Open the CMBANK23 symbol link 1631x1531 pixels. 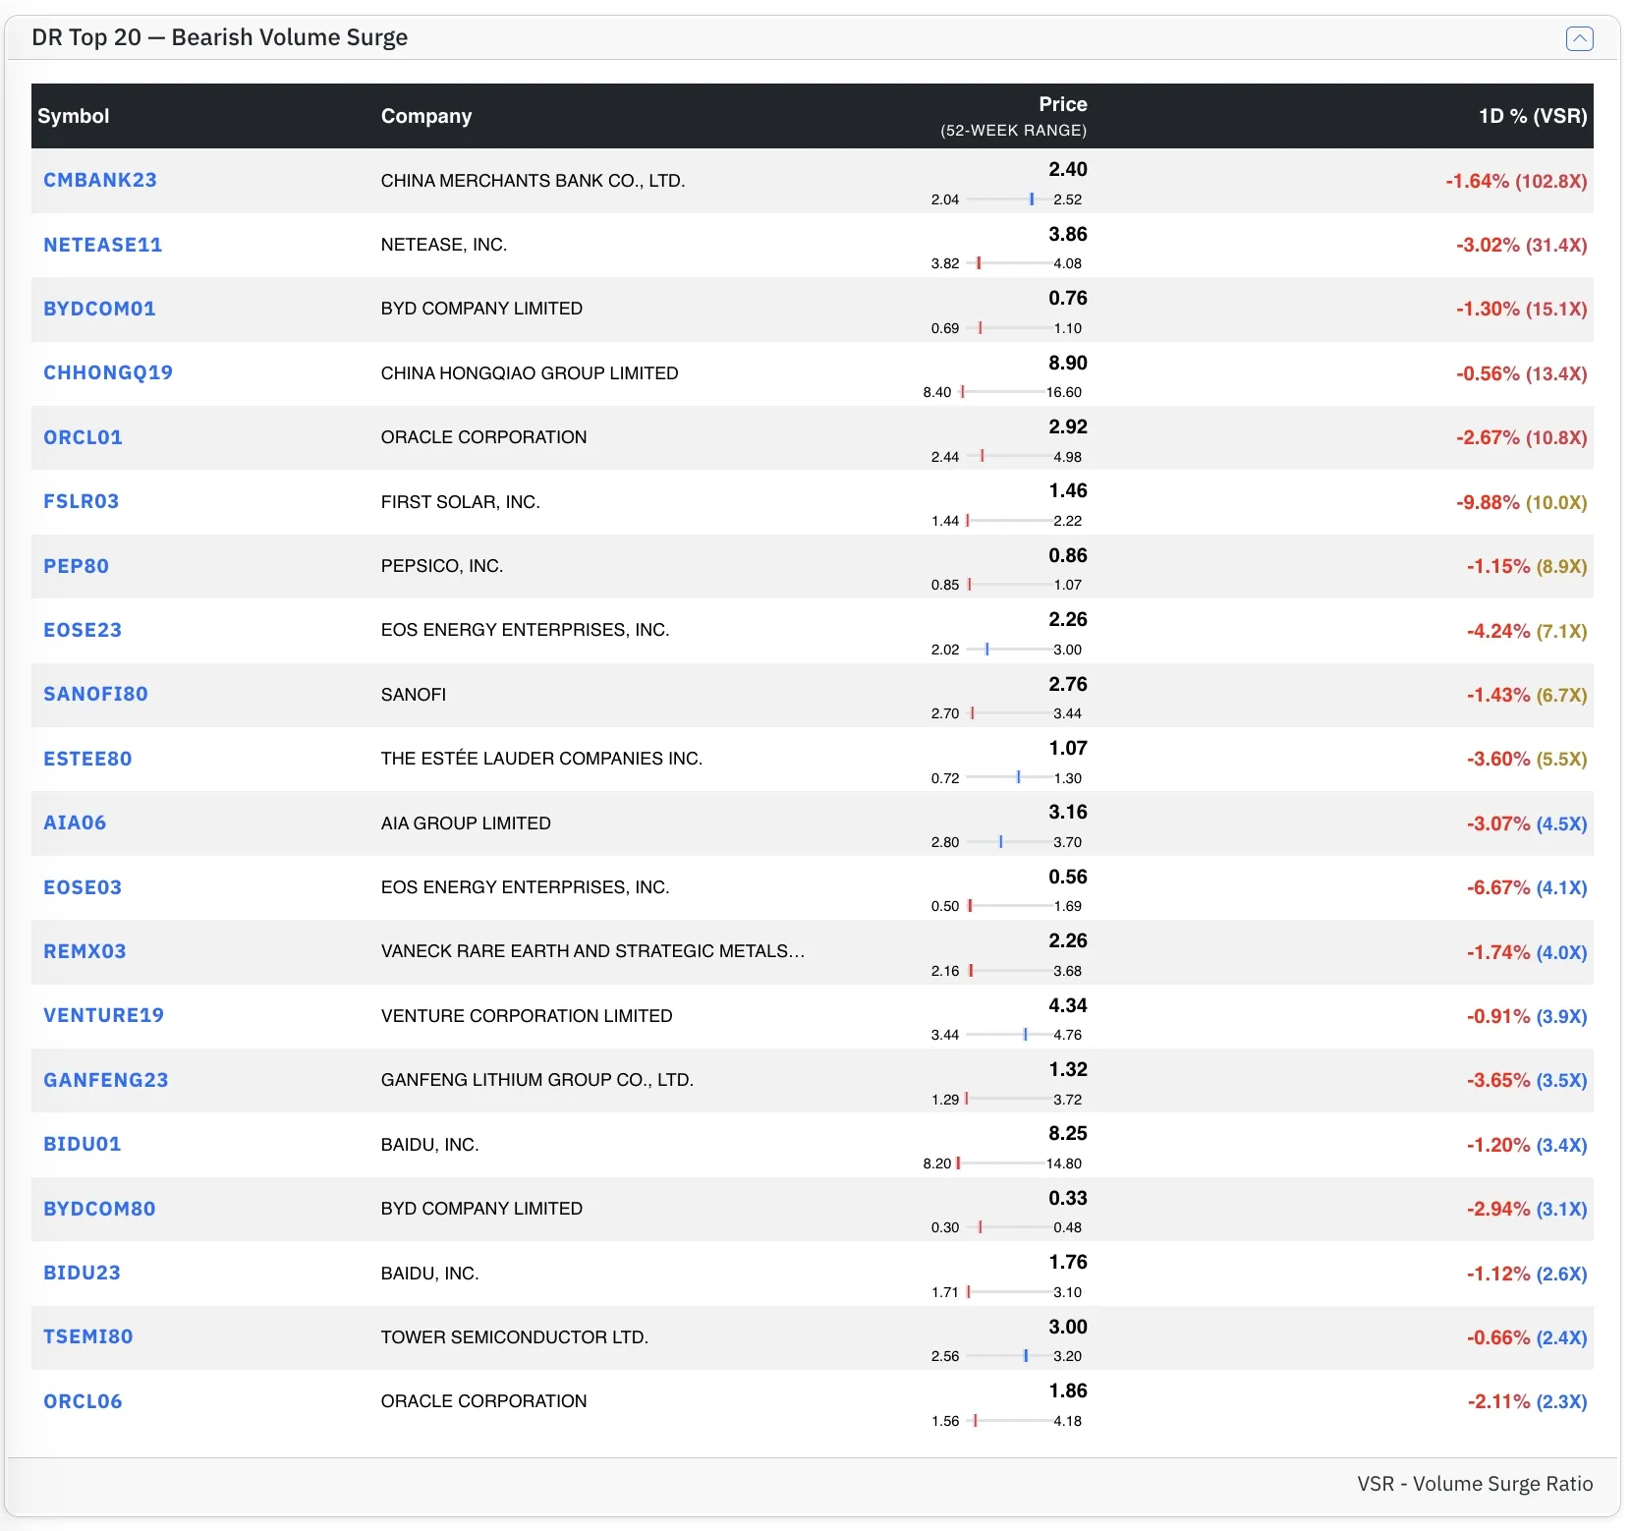[x=100, y=180]
